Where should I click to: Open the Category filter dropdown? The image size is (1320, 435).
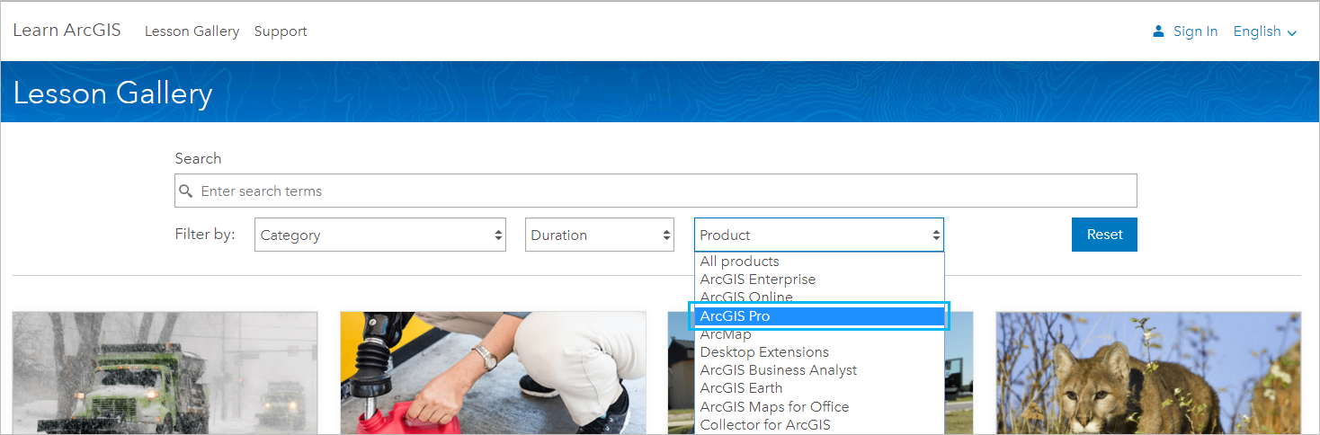click(x=380, y=235)
